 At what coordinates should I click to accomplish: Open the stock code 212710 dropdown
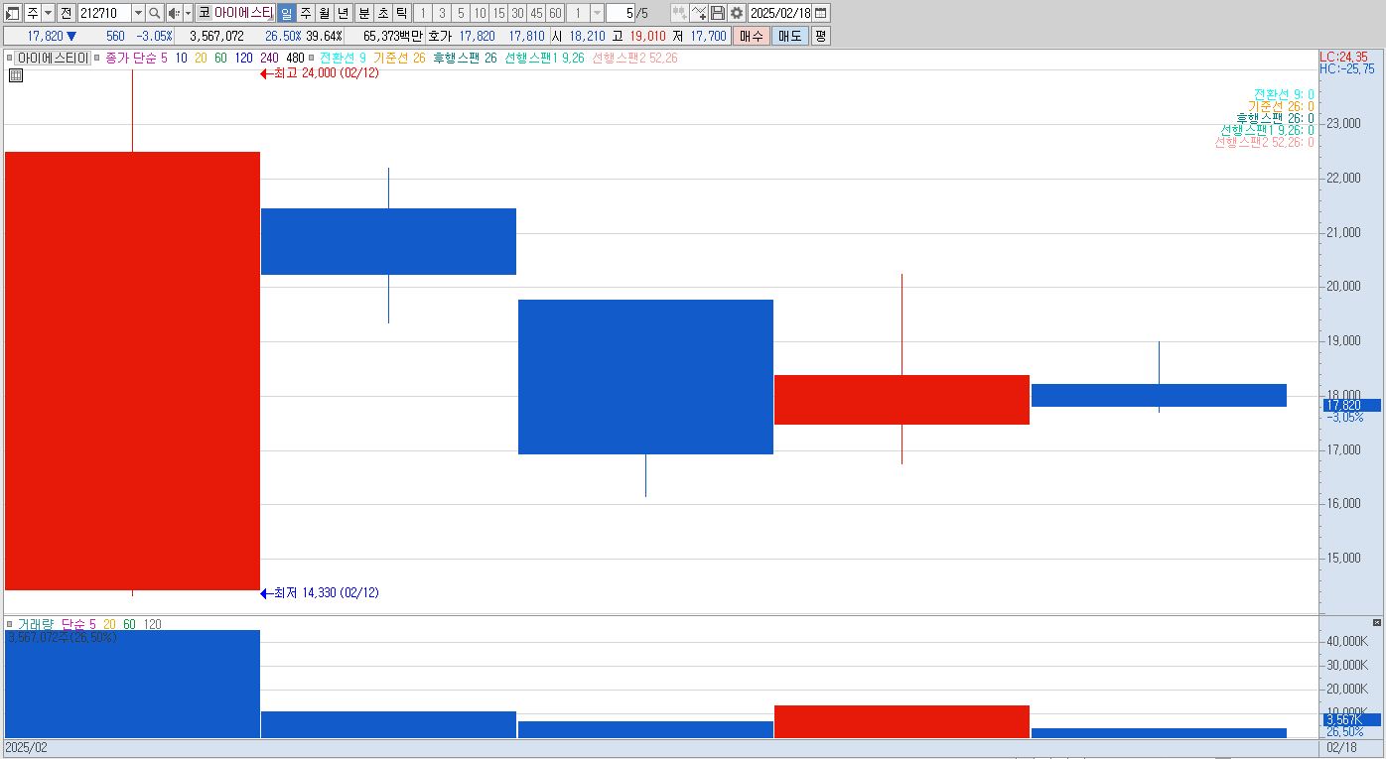click(138, 13)
